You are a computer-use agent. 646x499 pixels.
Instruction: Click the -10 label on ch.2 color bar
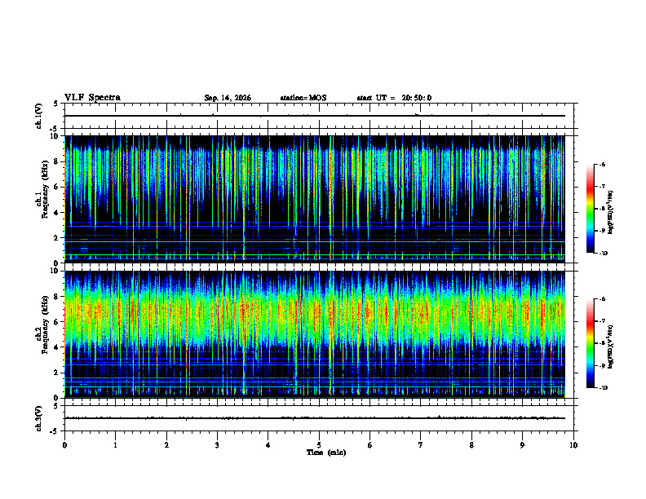pos(604,388)
